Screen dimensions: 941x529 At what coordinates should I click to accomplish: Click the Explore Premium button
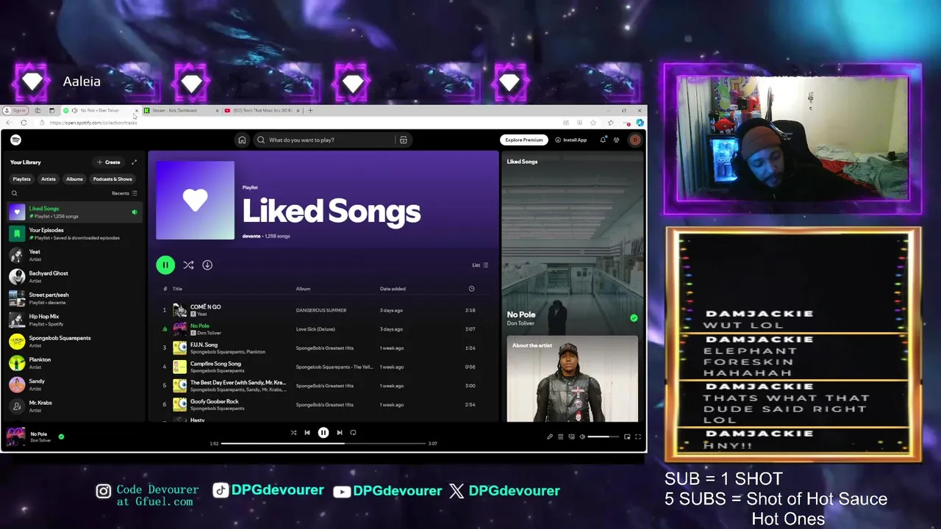pyautogui.click(x=524, y=140)
